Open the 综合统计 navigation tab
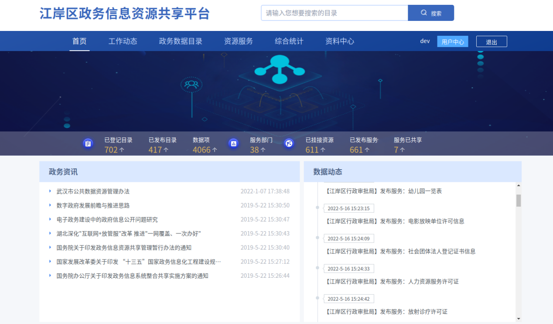The height and width of the screenshot is (324, 553). click(289, 41)
